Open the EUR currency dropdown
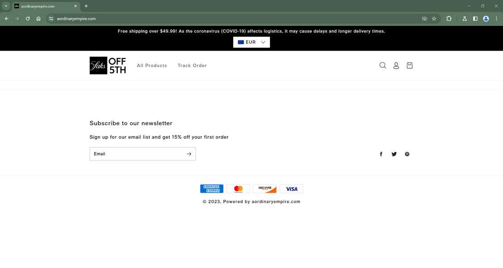This screenshot has width=503, height=268. pos(251,42)
